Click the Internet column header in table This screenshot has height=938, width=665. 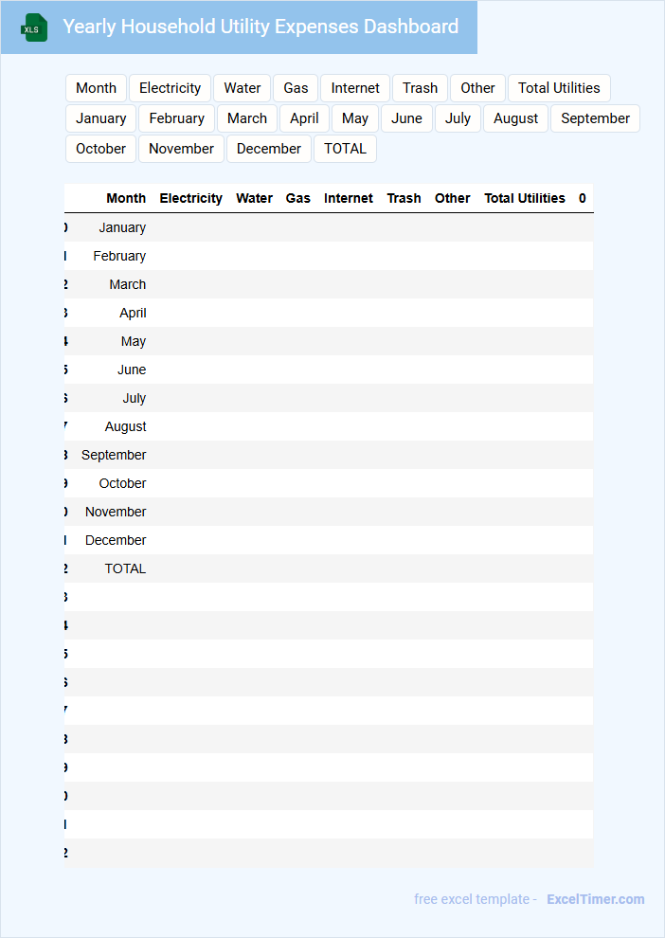pos(348,198)
